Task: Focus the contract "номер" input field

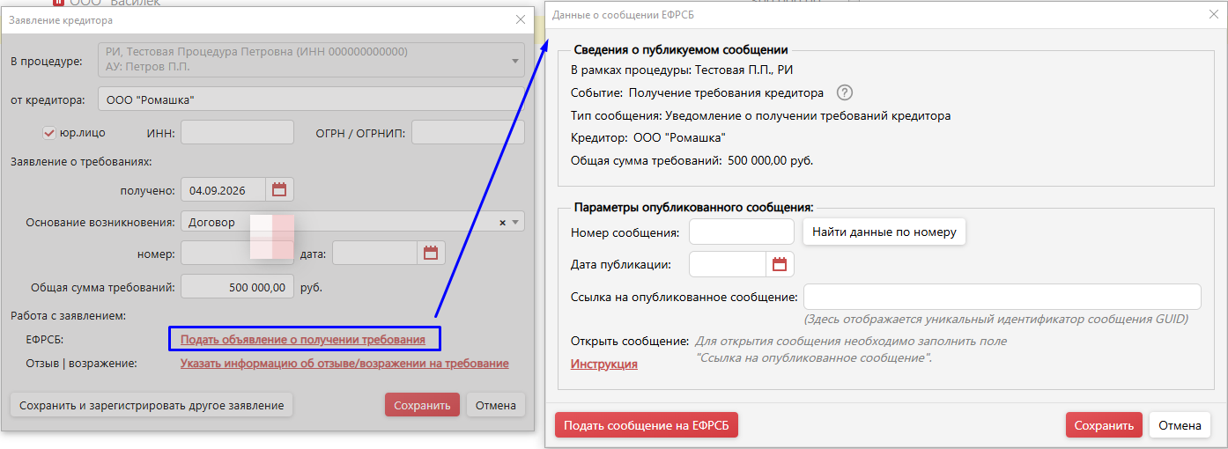Action: (x=237, y=254)
